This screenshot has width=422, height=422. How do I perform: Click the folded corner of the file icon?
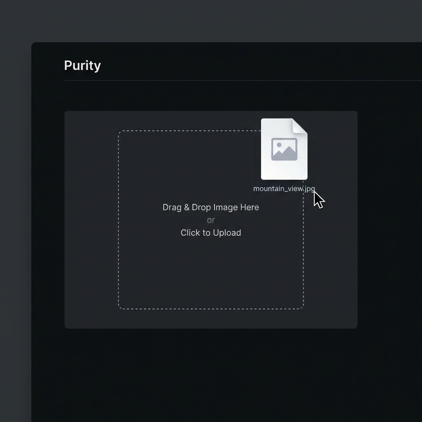299,126
